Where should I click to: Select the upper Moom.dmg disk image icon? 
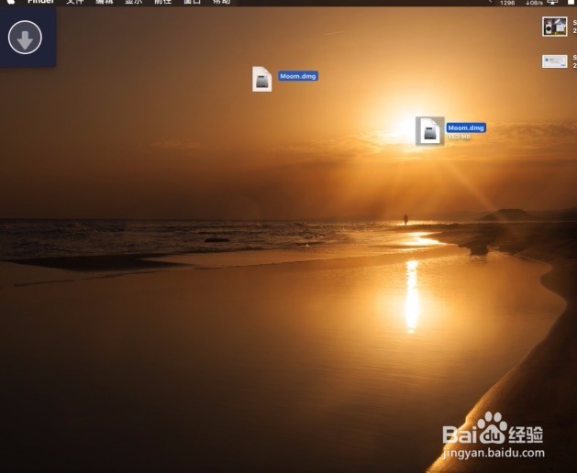coord(262,79)
